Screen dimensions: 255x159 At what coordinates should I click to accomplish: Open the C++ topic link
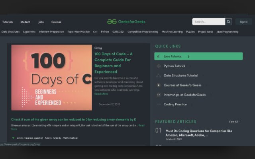coord(95,32)
